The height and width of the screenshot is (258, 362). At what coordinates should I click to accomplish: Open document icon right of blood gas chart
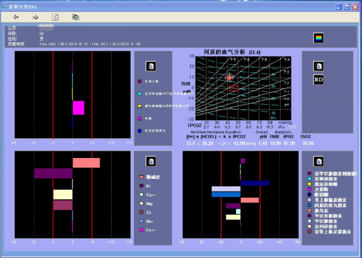pyautogui.click(x=318, y=66)
